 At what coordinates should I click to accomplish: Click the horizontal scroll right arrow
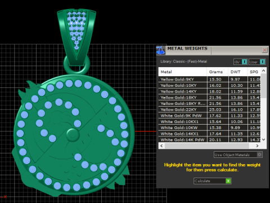[x=257, y=145]
